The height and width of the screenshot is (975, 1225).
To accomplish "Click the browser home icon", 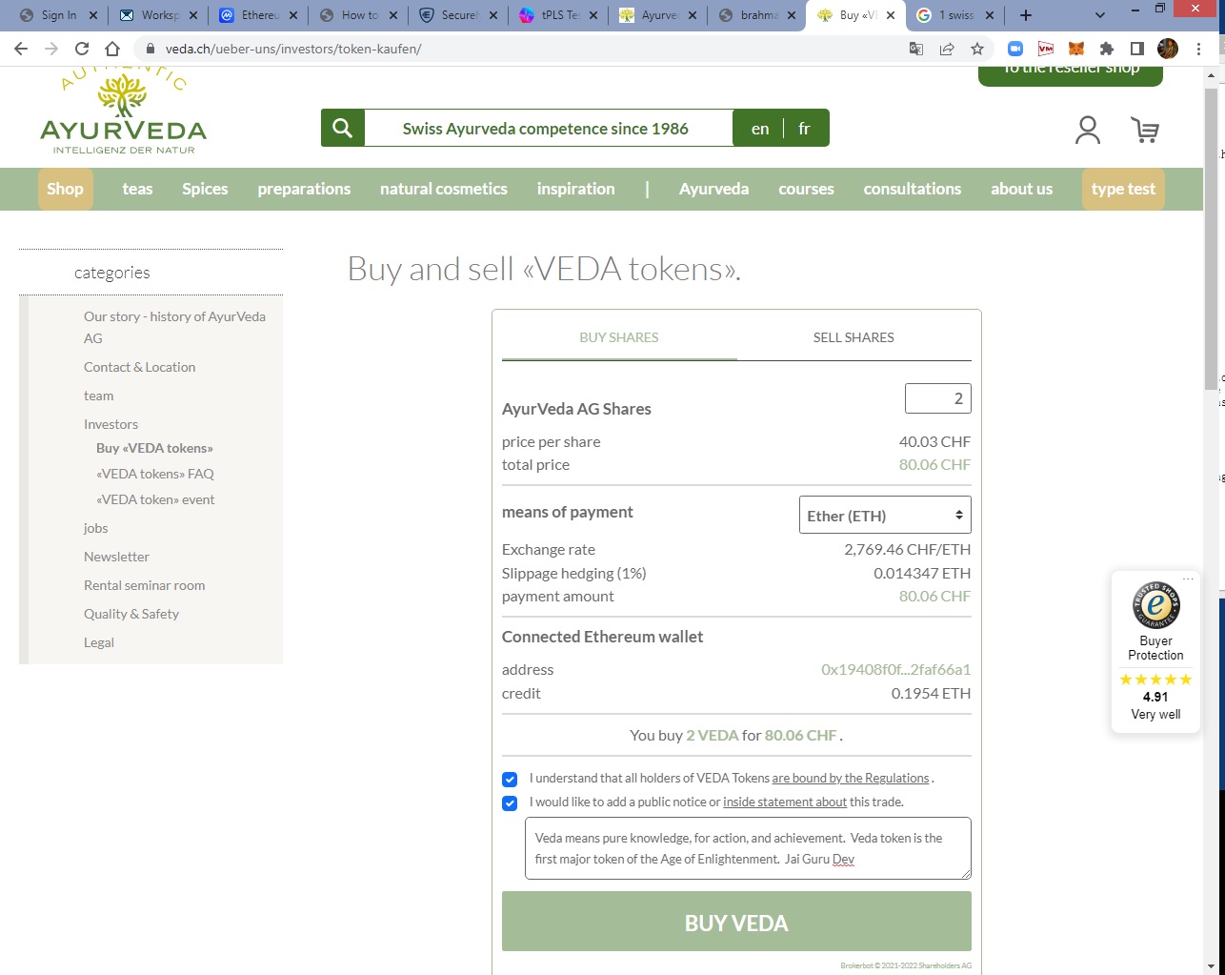I will coord(112,49).
